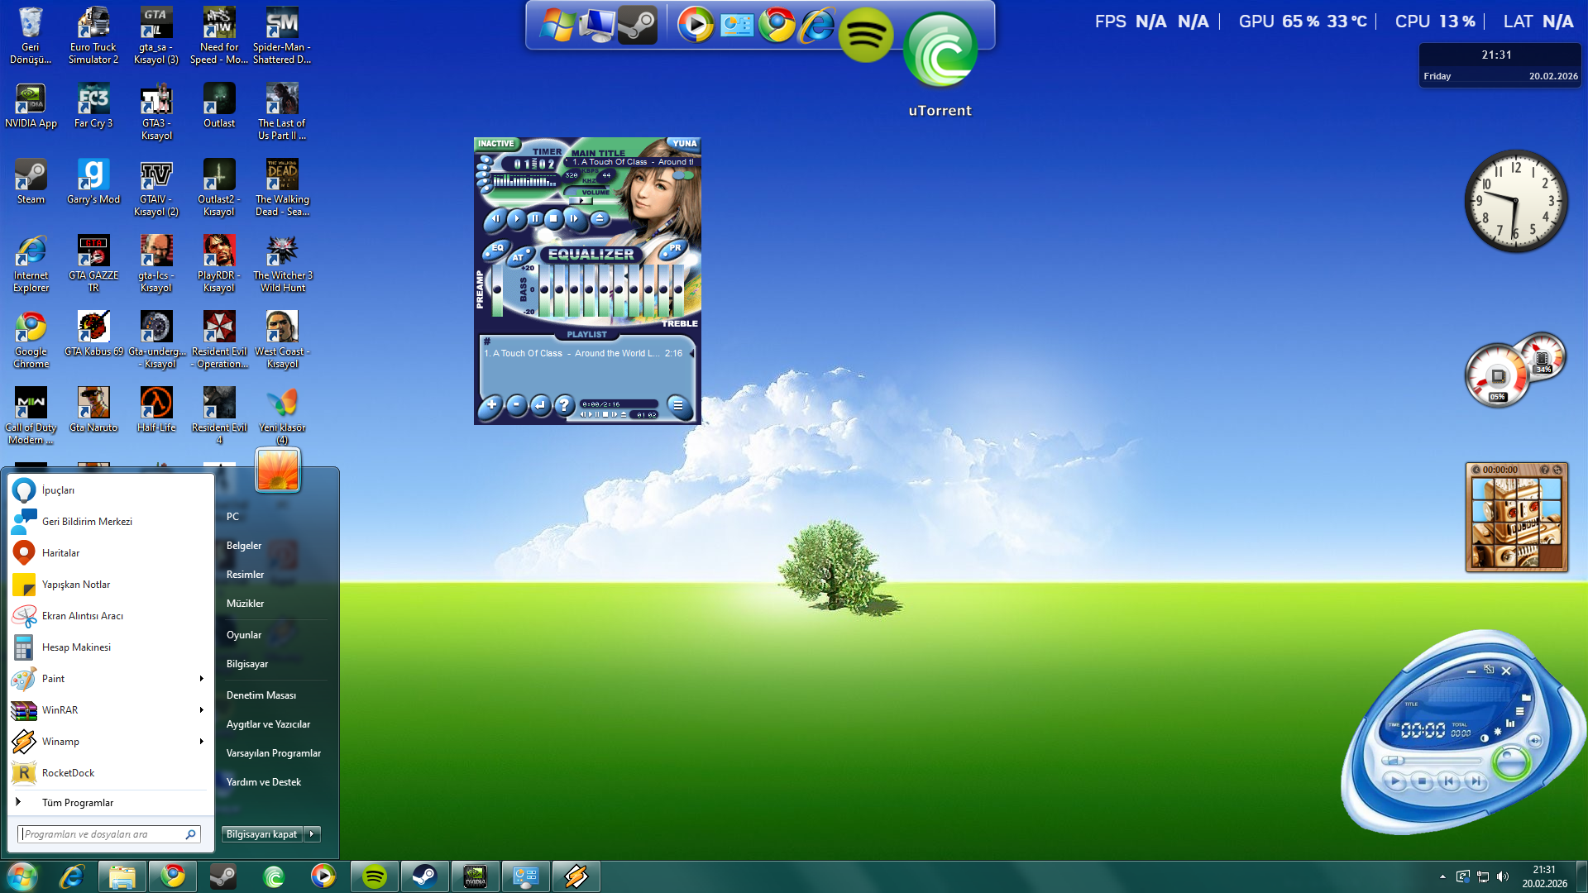The image size is (1588, 893).
Task: Open Spotify from the RocketDock bar
Action: coord(865,35)
